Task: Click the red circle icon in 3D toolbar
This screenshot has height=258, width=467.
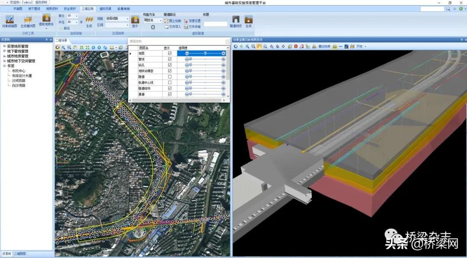Action: tap(296, 46)
